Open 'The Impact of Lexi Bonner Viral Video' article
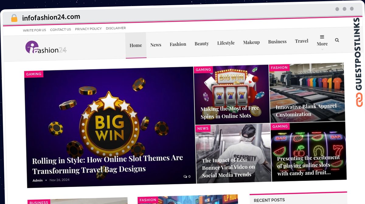 (x=228, y=167)
